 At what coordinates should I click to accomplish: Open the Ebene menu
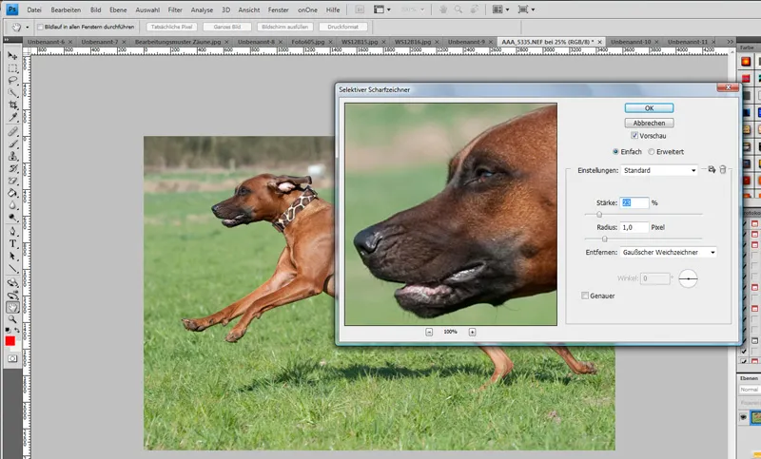tap(118, 10)
